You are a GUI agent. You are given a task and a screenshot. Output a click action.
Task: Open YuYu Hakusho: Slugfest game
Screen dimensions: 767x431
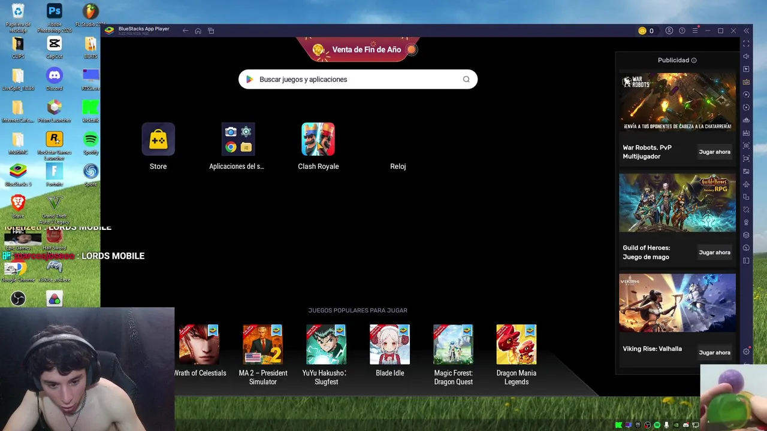tap(326, 344)
